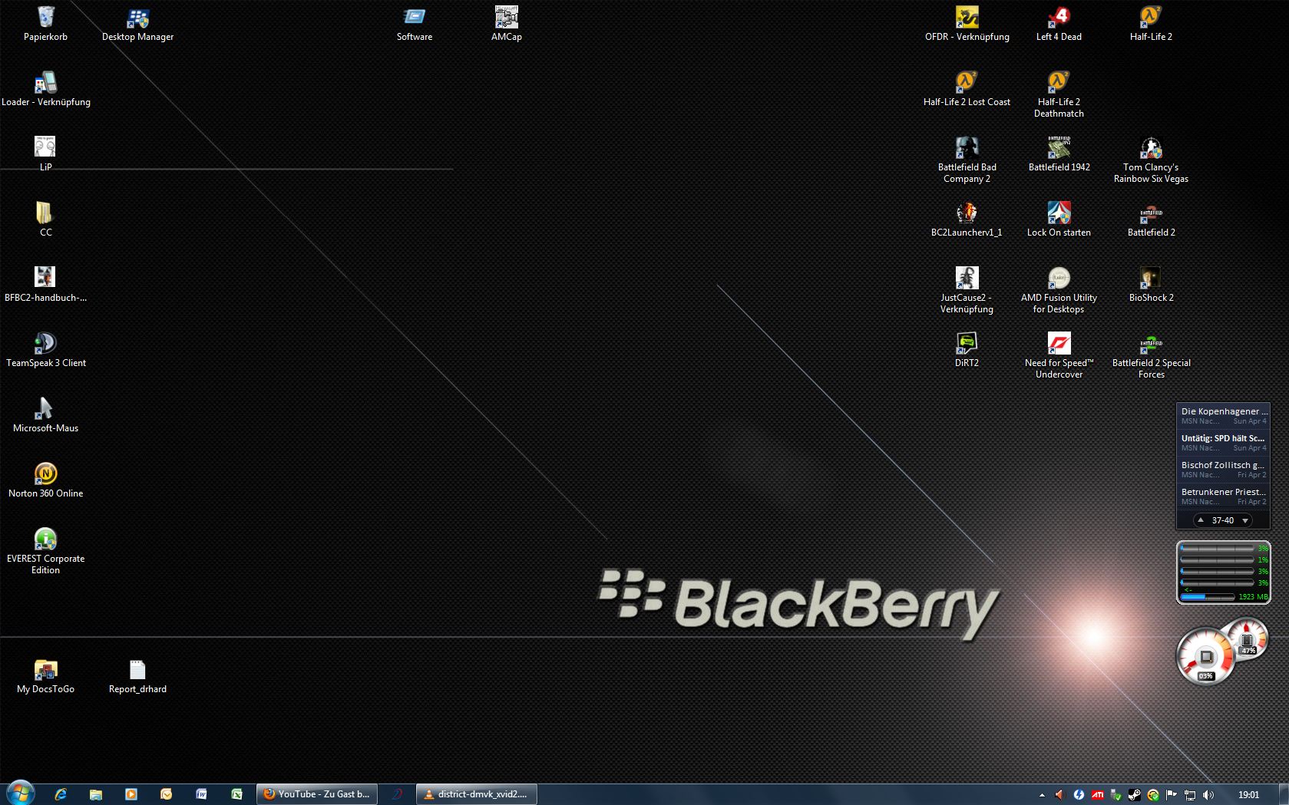
Task: Select the Half-Life 2 Deathmatch icon
Action: [x=1059, y=94]
